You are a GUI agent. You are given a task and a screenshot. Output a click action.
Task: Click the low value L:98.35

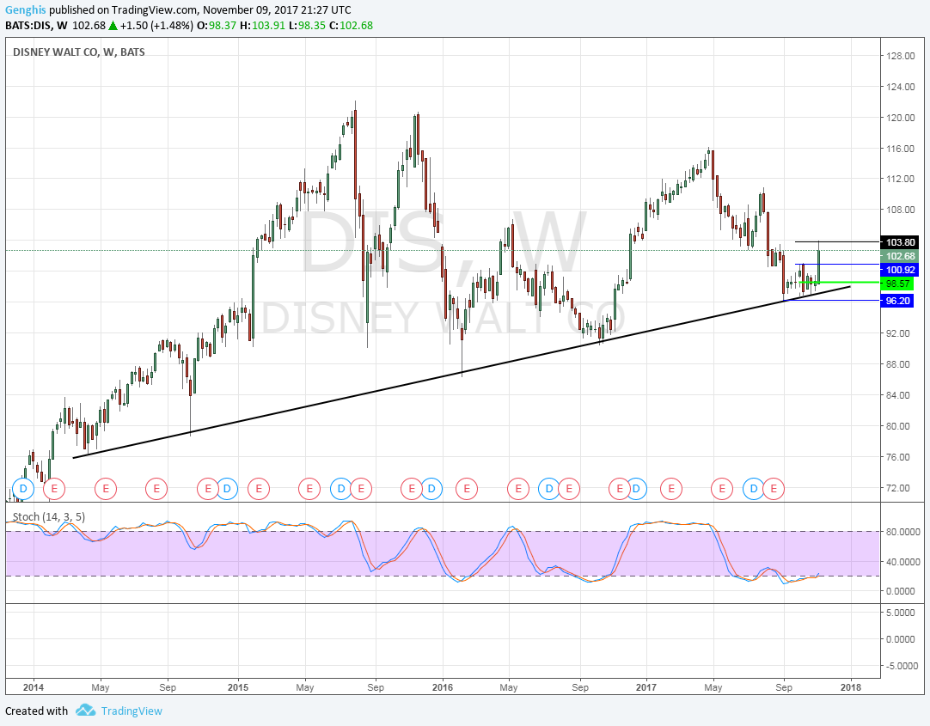[307, 26]
